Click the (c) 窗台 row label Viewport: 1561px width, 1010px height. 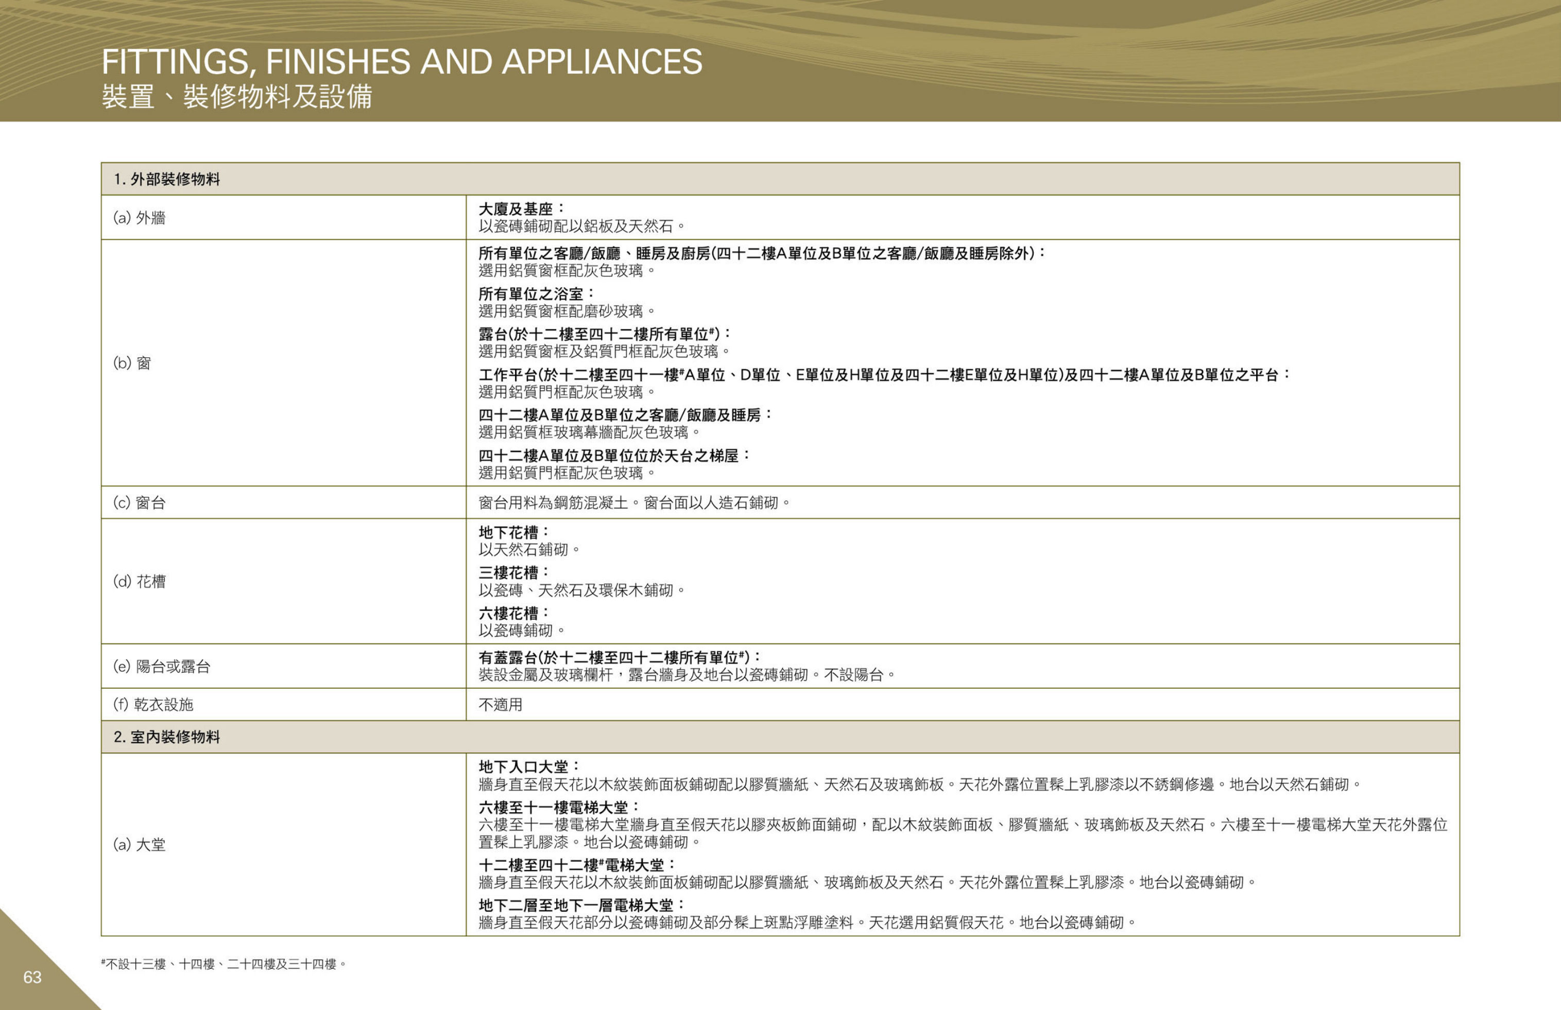[139, 502]
